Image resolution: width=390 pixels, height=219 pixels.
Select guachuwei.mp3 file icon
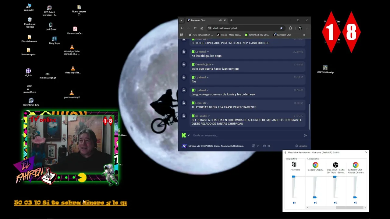72,95
